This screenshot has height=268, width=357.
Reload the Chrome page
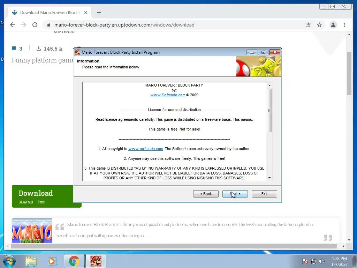35,25
